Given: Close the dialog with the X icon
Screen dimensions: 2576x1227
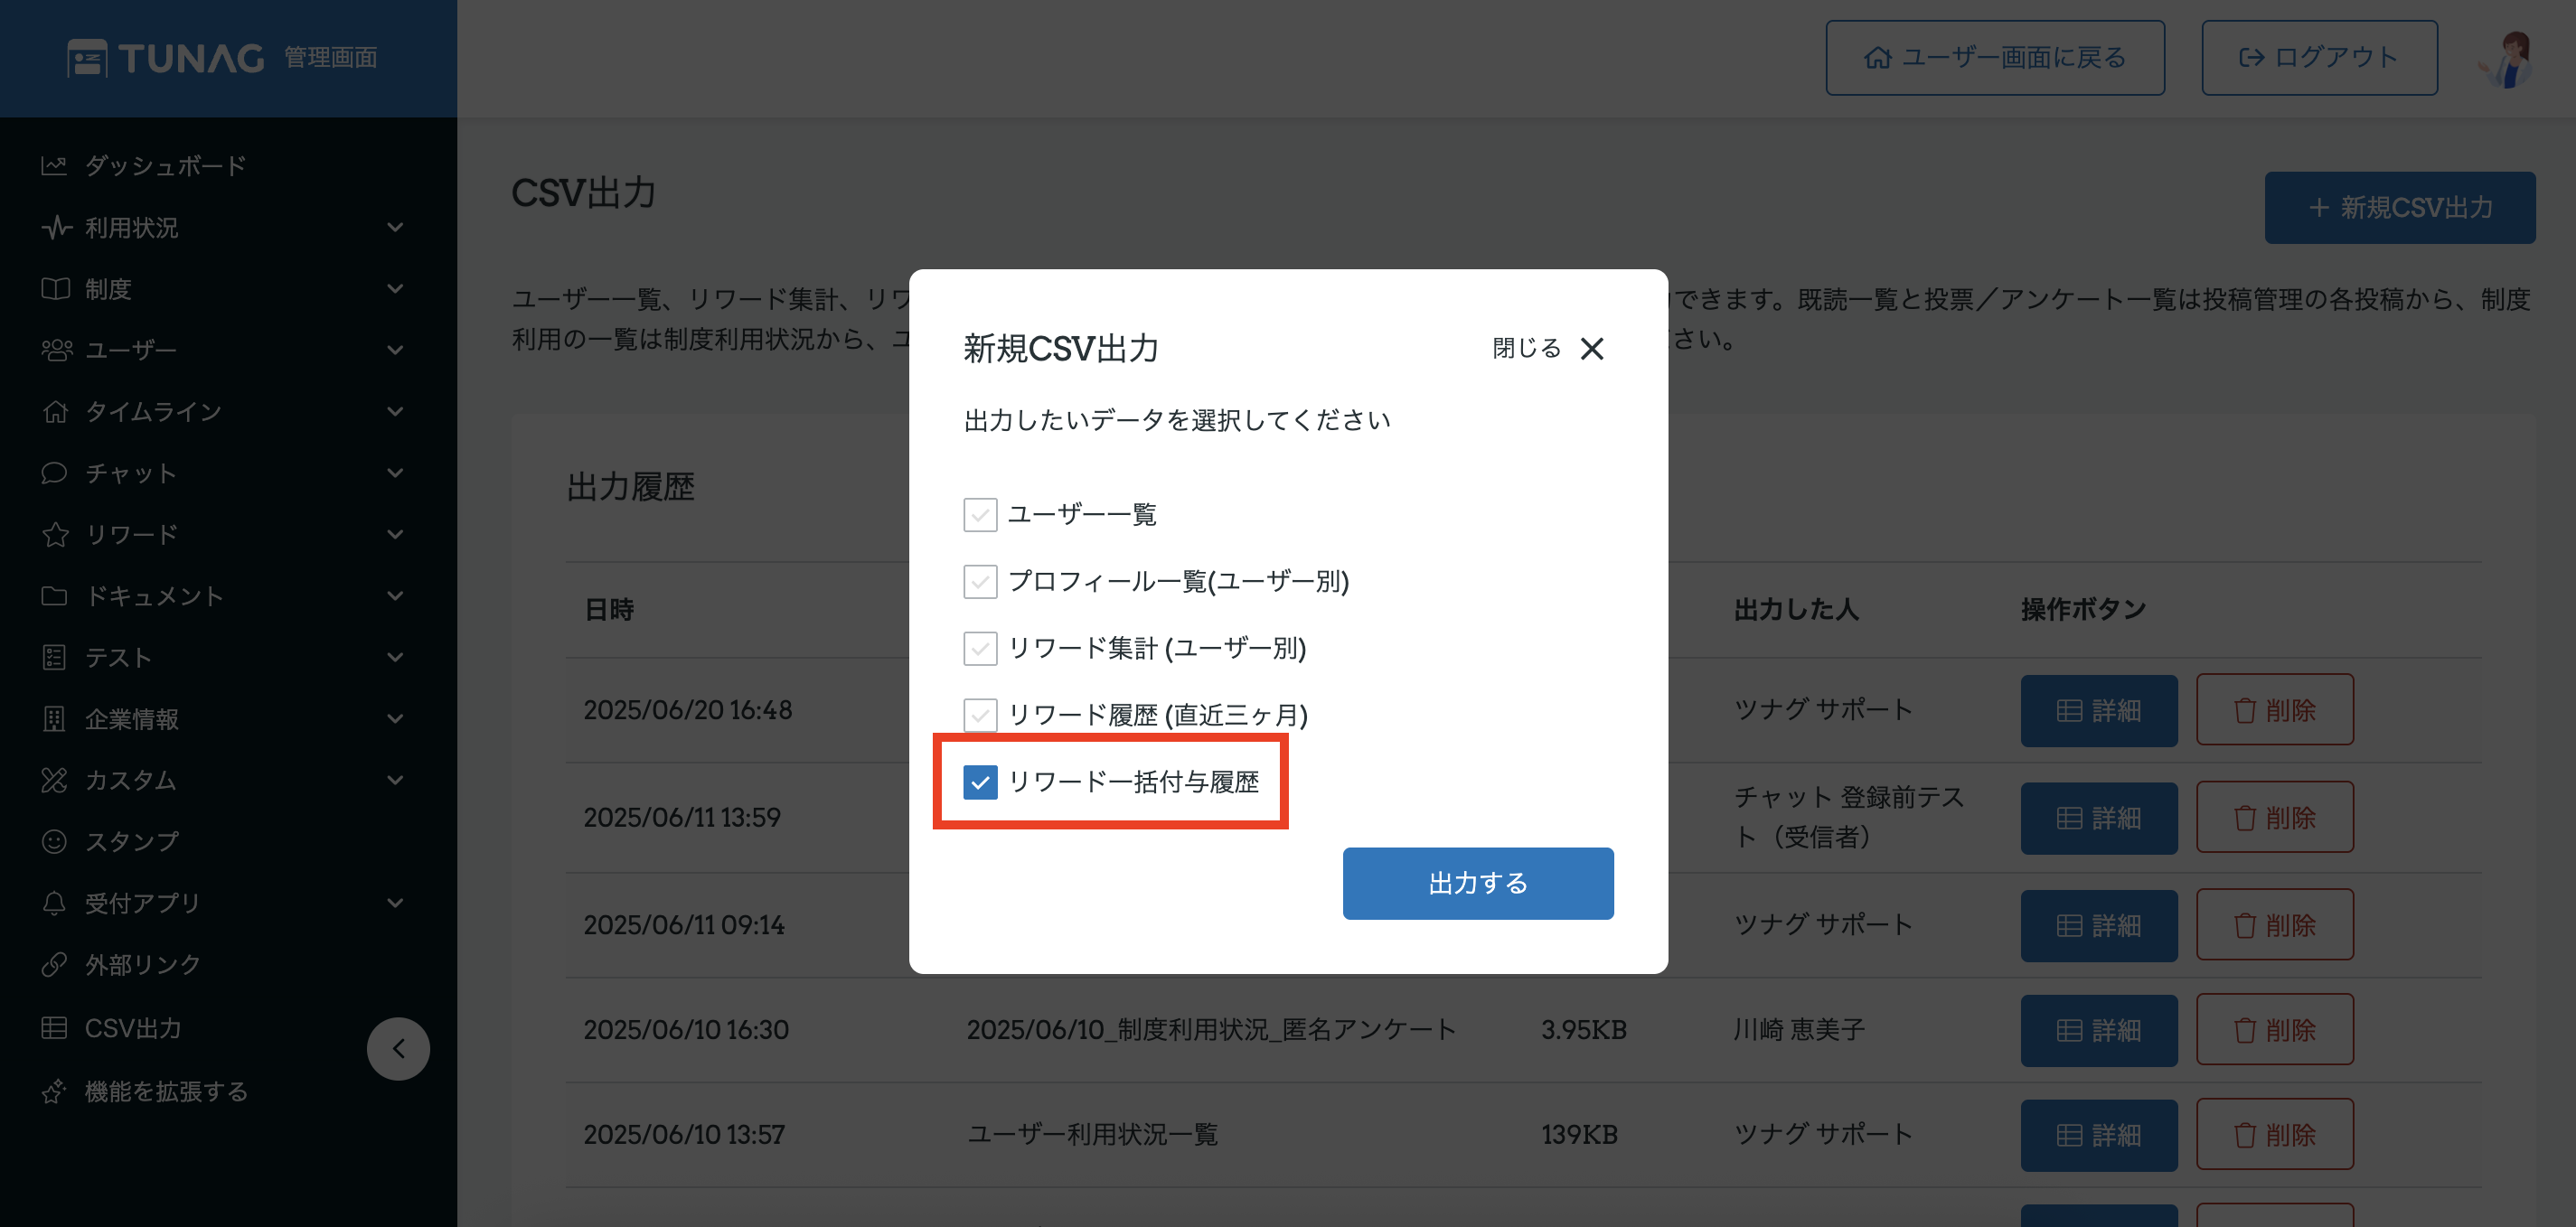Looking at the screenshot, I should [1592, 348].
